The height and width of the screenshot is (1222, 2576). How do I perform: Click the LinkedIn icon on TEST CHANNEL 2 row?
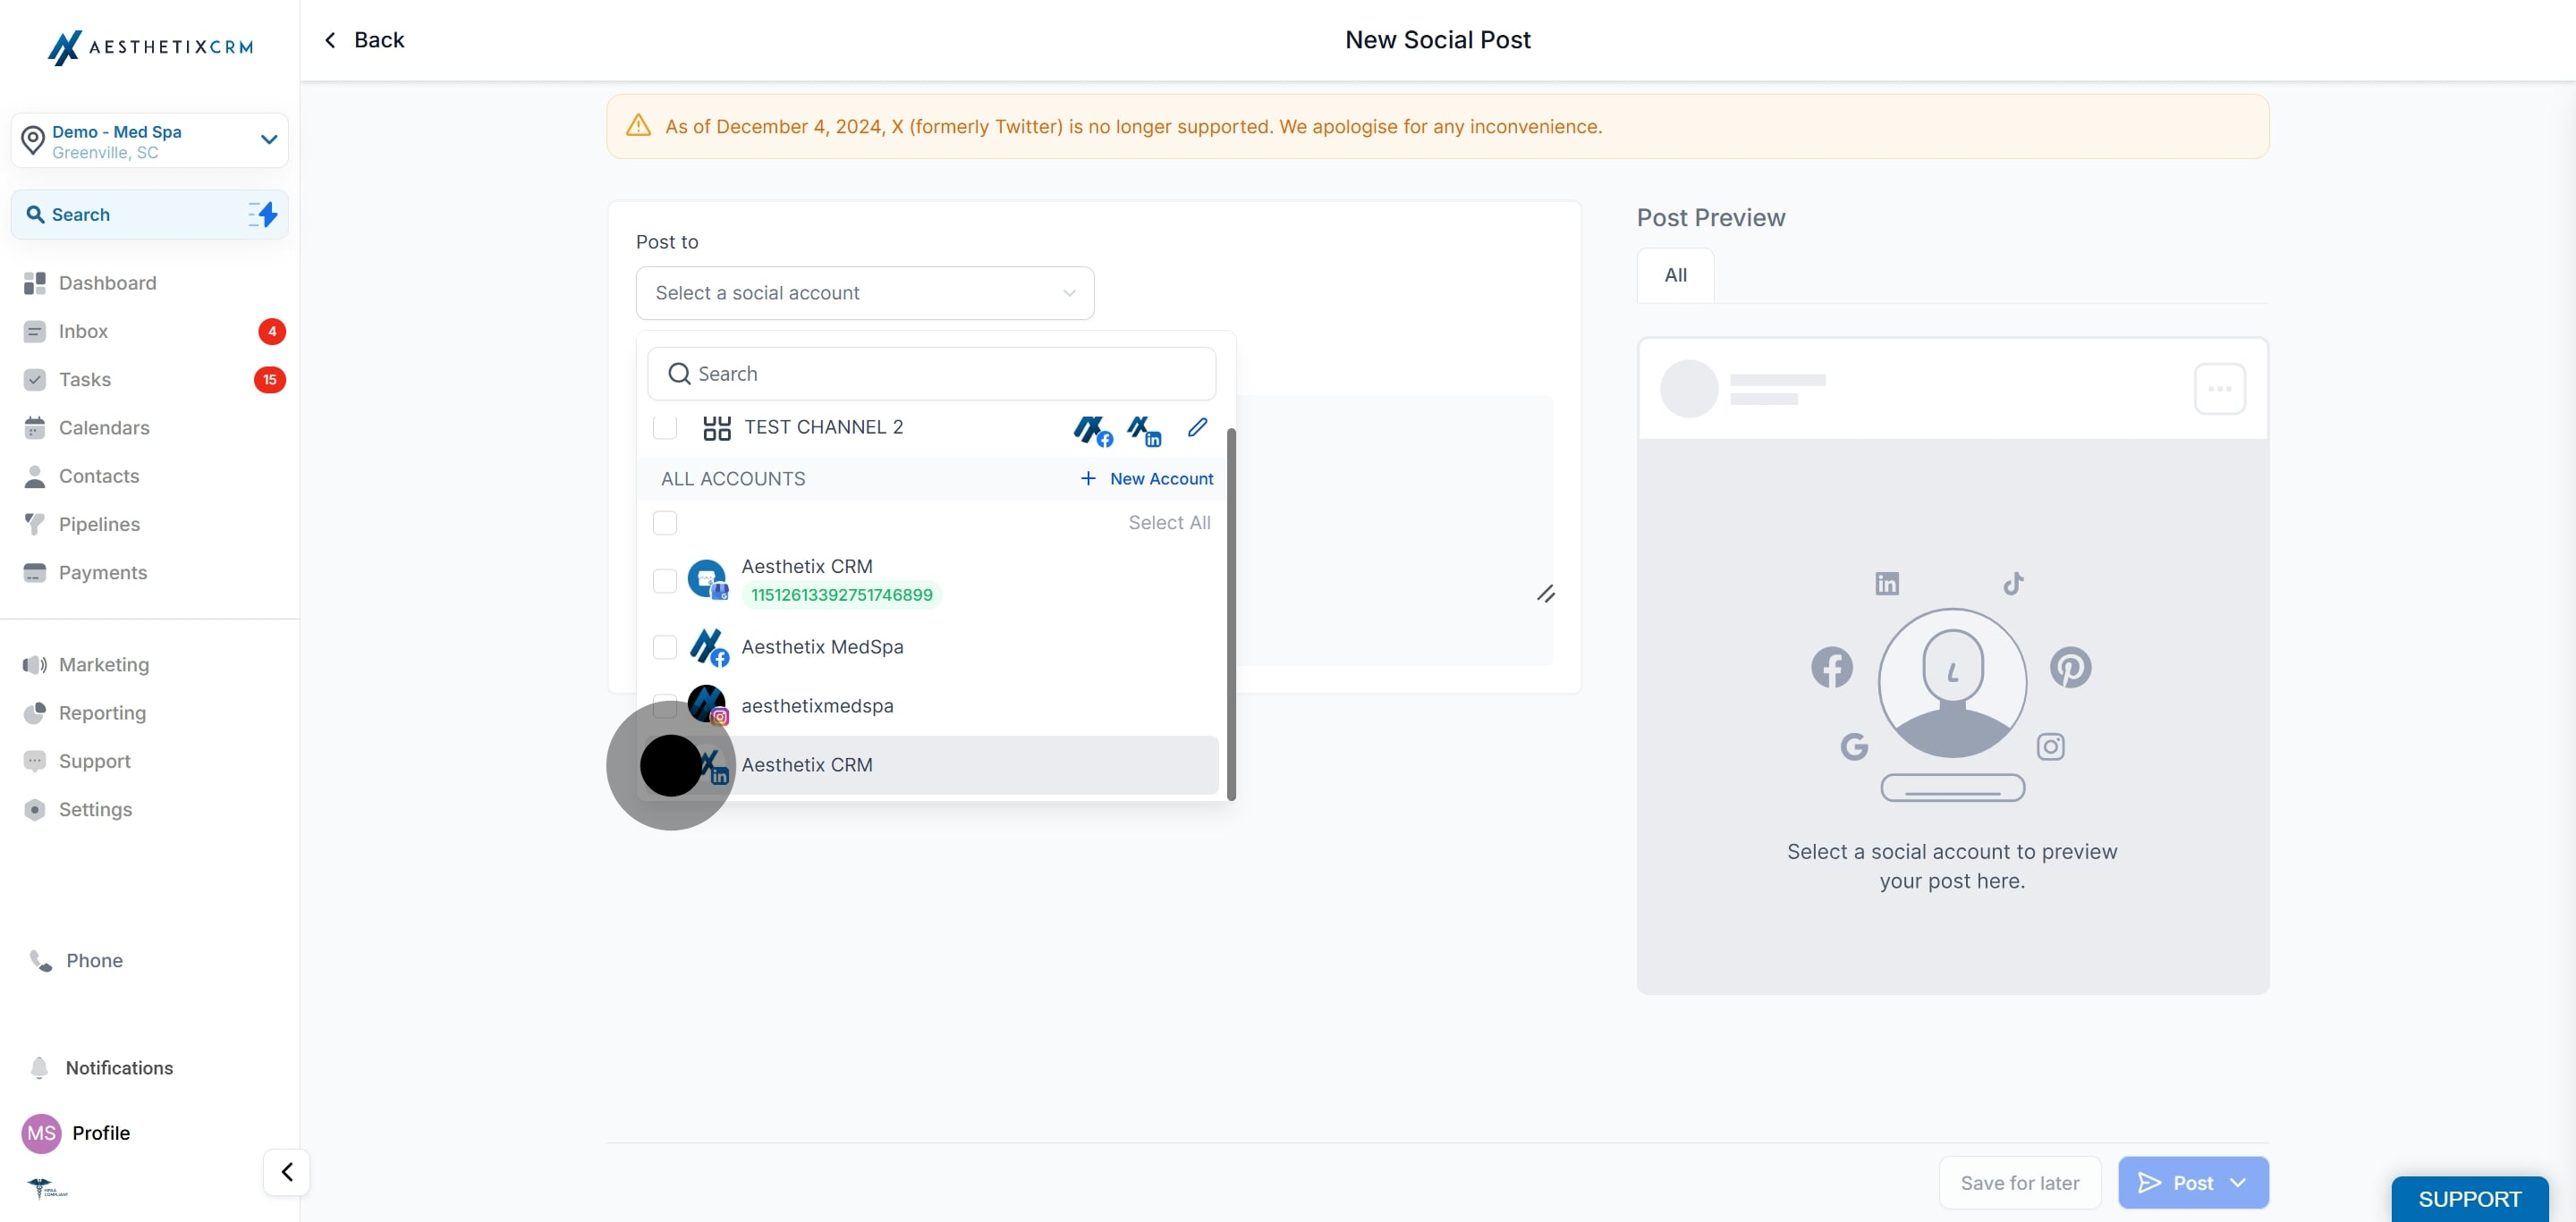[1143, 430]
